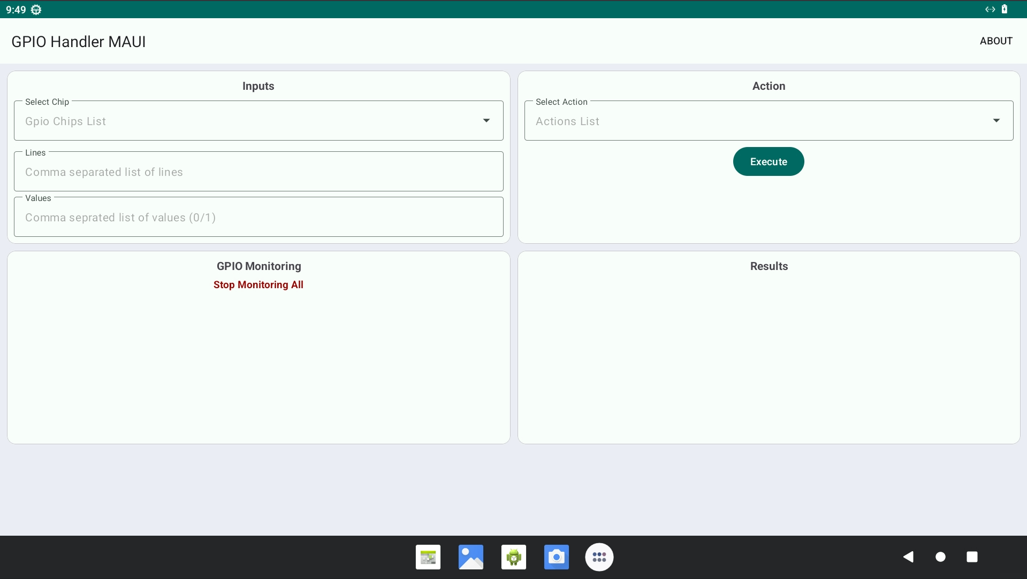Click the Action panel heading

[x=769, y=86]
